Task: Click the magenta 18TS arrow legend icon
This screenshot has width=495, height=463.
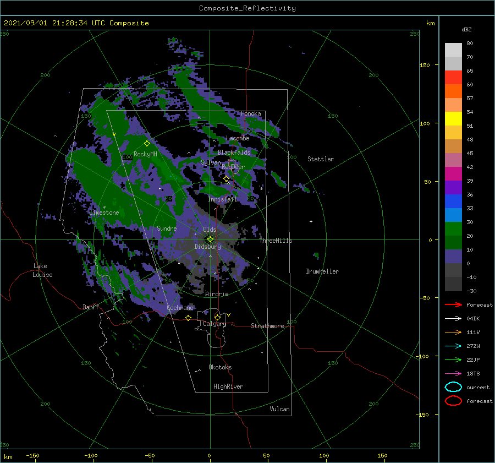Action: click(453, 374)
